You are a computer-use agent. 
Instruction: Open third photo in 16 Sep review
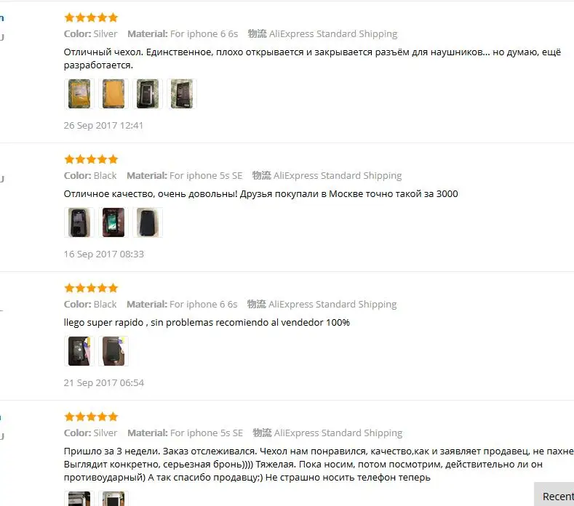click(148, 222)
